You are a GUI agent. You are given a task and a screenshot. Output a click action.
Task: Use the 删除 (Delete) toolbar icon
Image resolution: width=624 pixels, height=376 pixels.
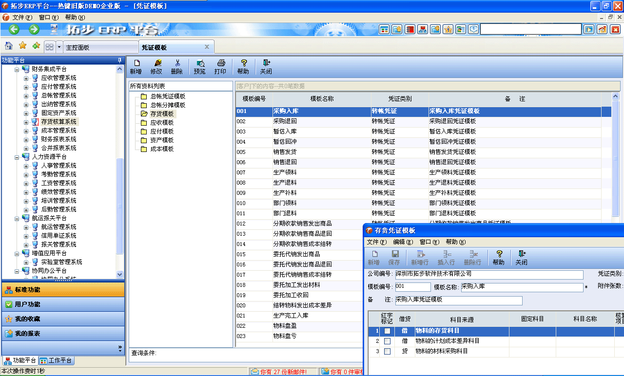click(176, 66)
